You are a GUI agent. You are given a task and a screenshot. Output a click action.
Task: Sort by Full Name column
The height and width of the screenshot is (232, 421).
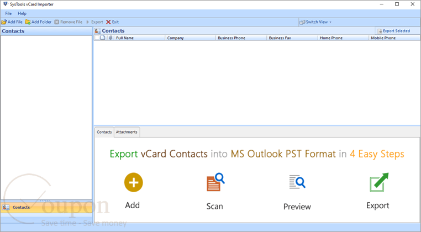click(139, 38)
